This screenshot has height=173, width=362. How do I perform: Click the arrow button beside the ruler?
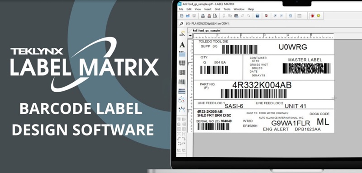point(190,36)
